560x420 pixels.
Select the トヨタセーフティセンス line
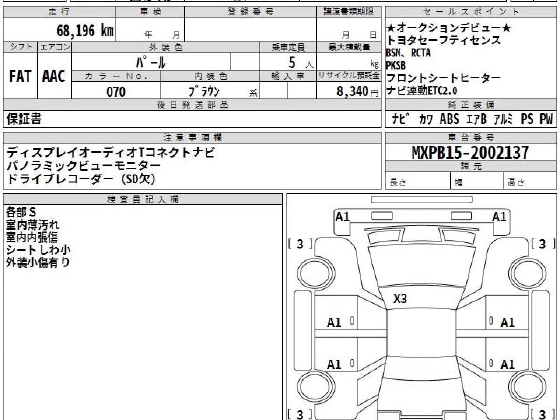(x=444, y=41)
